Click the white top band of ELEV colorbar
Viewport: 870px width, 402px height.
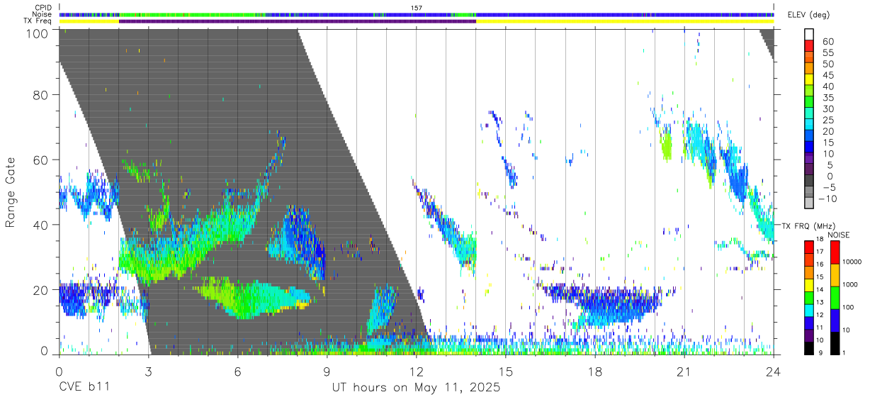point(809,35)
